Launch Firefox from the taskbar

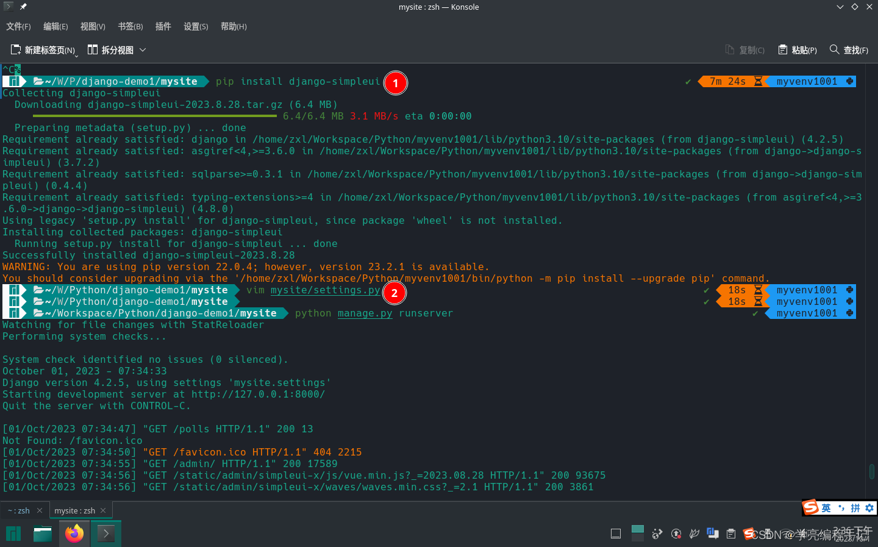[x=74, y=534]
